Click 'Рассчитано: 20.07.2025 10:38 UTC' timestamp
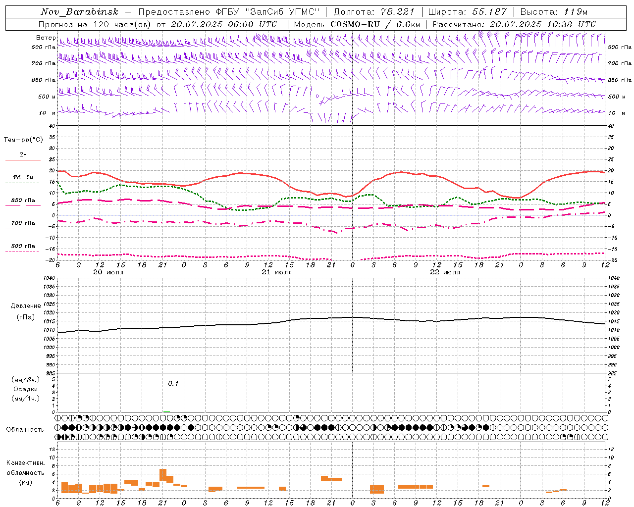 coord(514,24)
